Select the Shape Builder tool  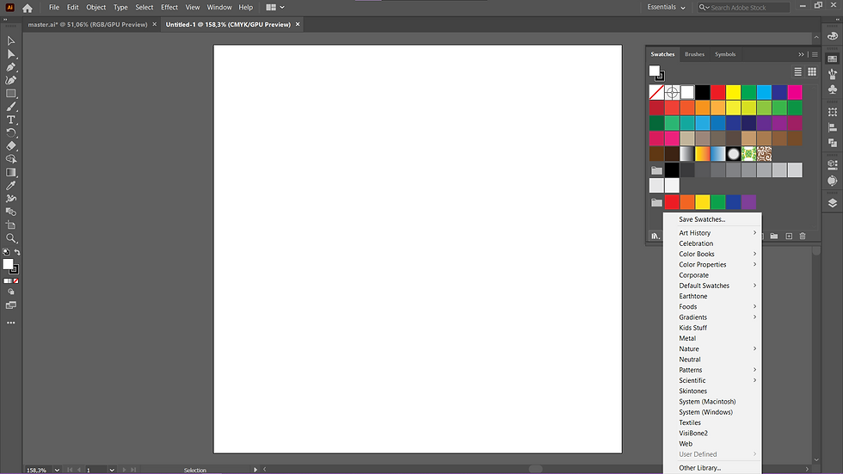10,159
